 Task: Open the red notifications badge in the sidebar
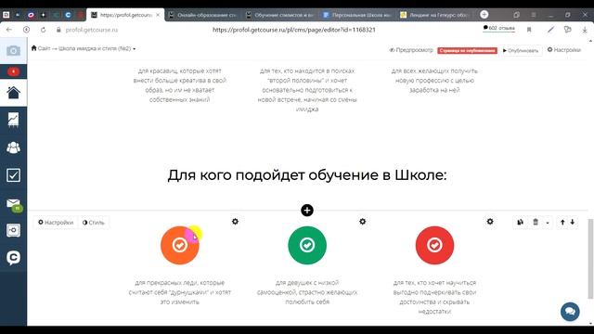(13, 71)
